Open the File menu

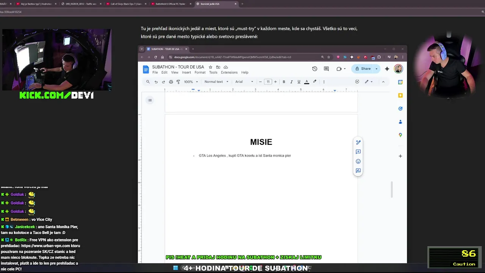click(x=155, y=72)
